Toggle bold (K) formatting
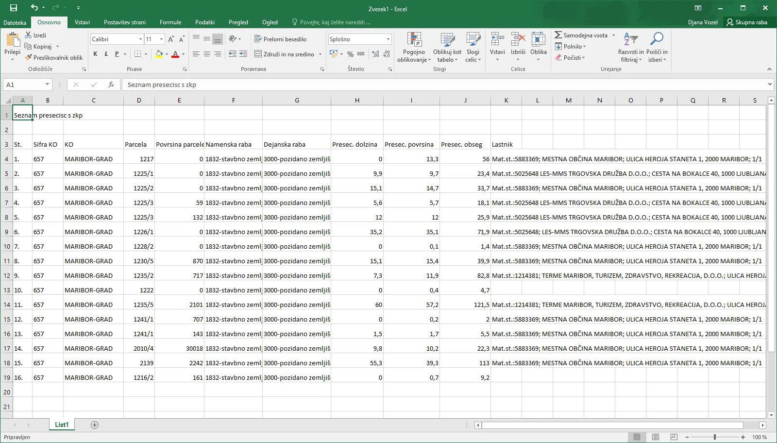Image resolution: width=777 pixels, height=443 pixels. (x=95, y=54)
